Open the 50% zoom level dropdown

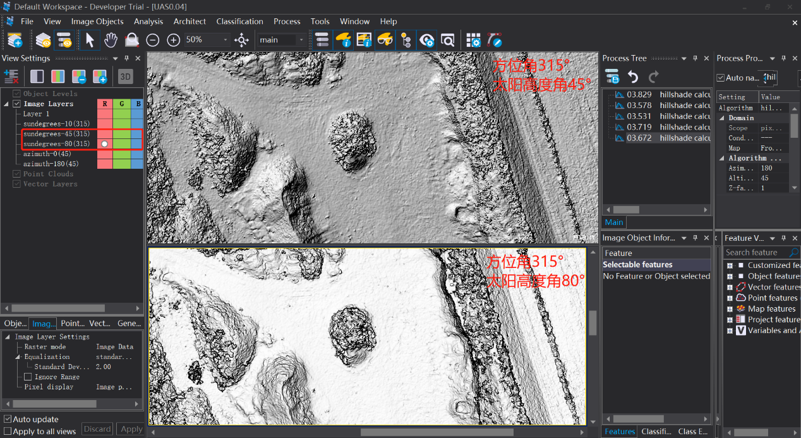pos(226,40)
